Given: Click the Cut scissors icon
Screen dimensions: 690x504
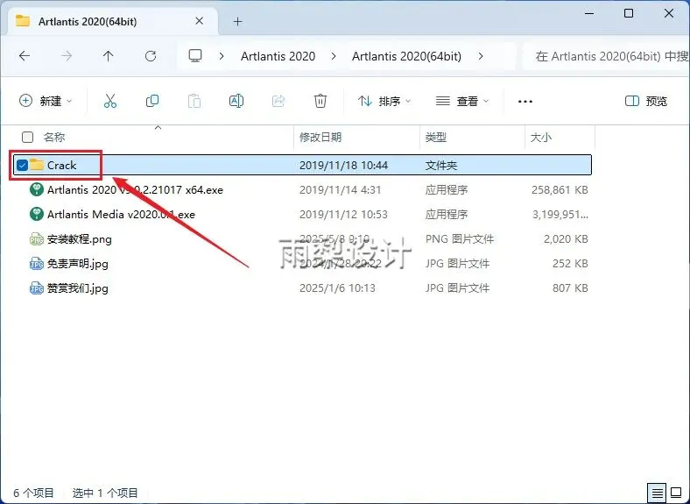Looking at the screenshot, I should [110, 101].
